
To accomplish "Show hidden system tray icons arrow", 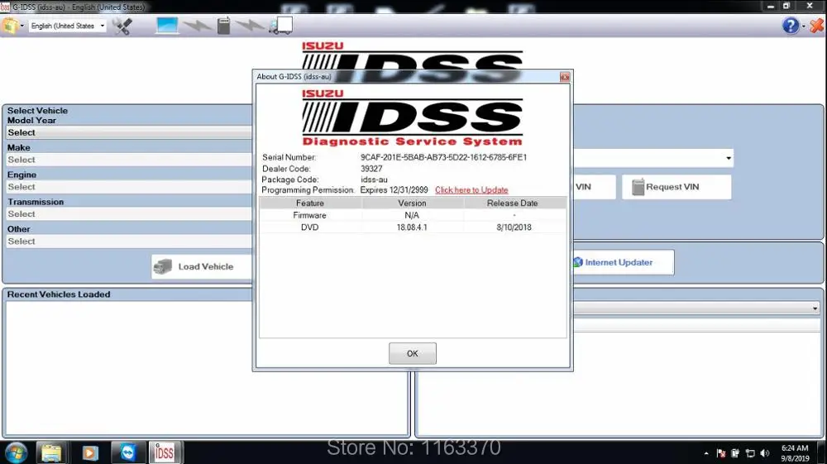I will point(706,453).
